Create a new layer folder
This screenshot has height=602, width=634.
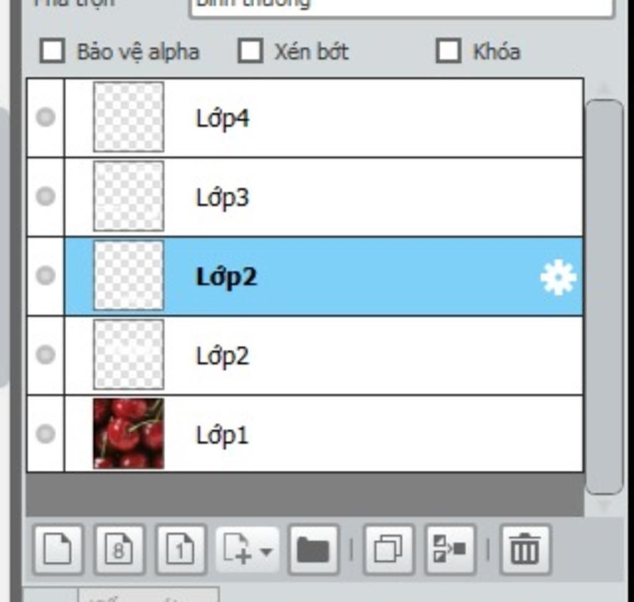(313, 549)
